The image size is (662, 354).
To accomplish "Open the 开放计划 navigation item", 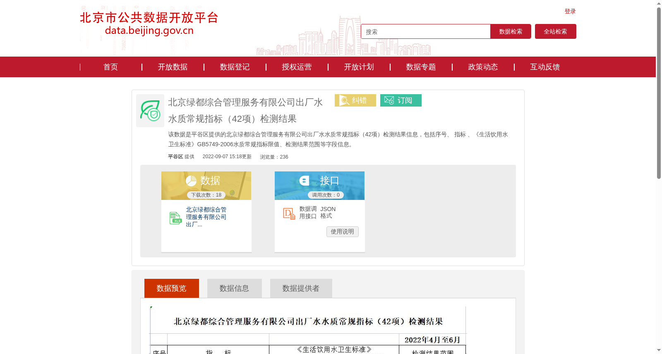I will pyautogui.click(x=359, y=67).
